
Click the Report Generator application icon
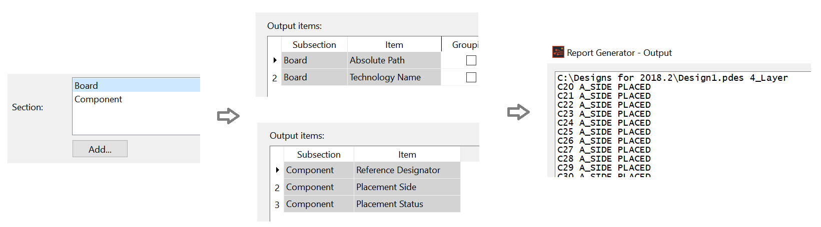pos(558,52)
